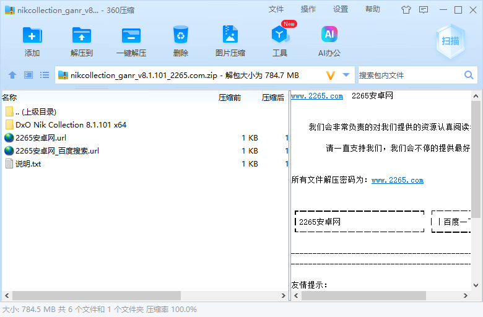Viewport: 483px width, 317px height.
Task: Open the 工具 (Tools) icon
Action: pos(280,34)
